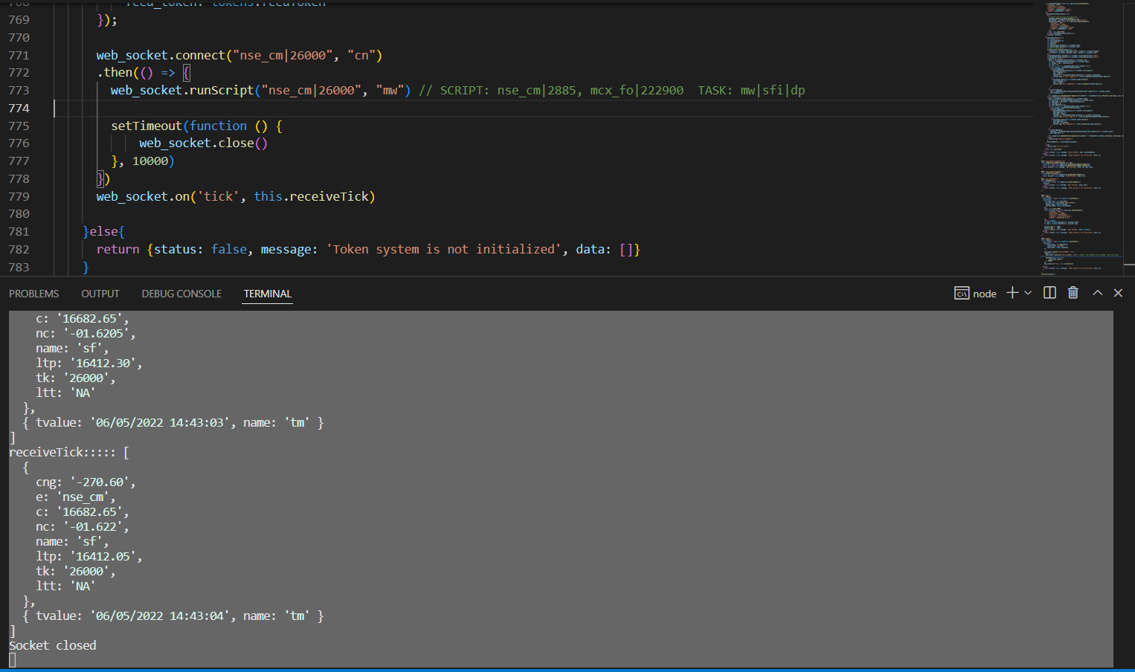Image resolution: width=1135 pixels, height=672 pixels.
Task: Switch to the PROBLEMS panel tab
Action: point(33,294)
